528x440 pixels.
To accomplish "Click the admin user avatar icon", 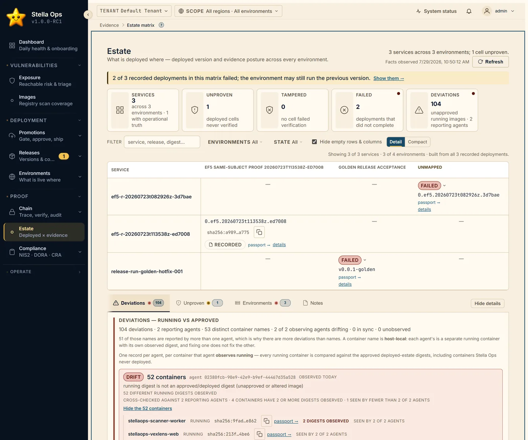I will [487, 11].
